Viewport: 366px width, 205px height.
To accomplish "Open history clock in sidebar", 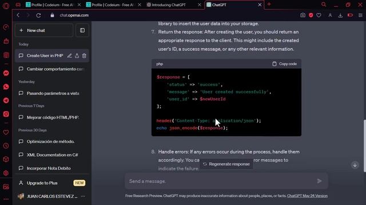I will [x=6, y=146].
